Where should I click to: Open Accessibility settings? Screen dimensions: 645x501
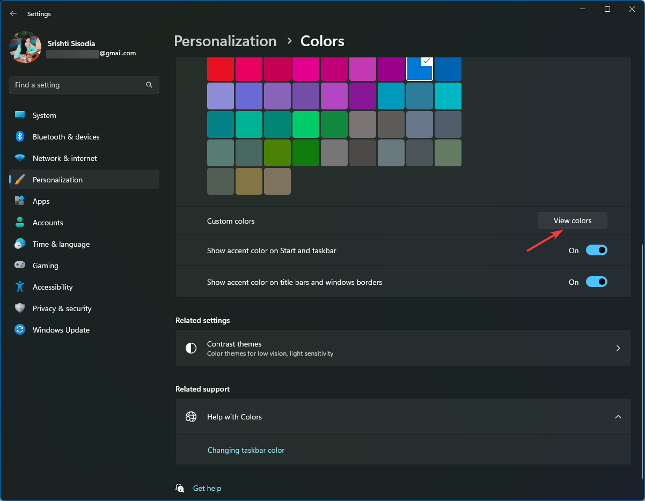[84, 287]
